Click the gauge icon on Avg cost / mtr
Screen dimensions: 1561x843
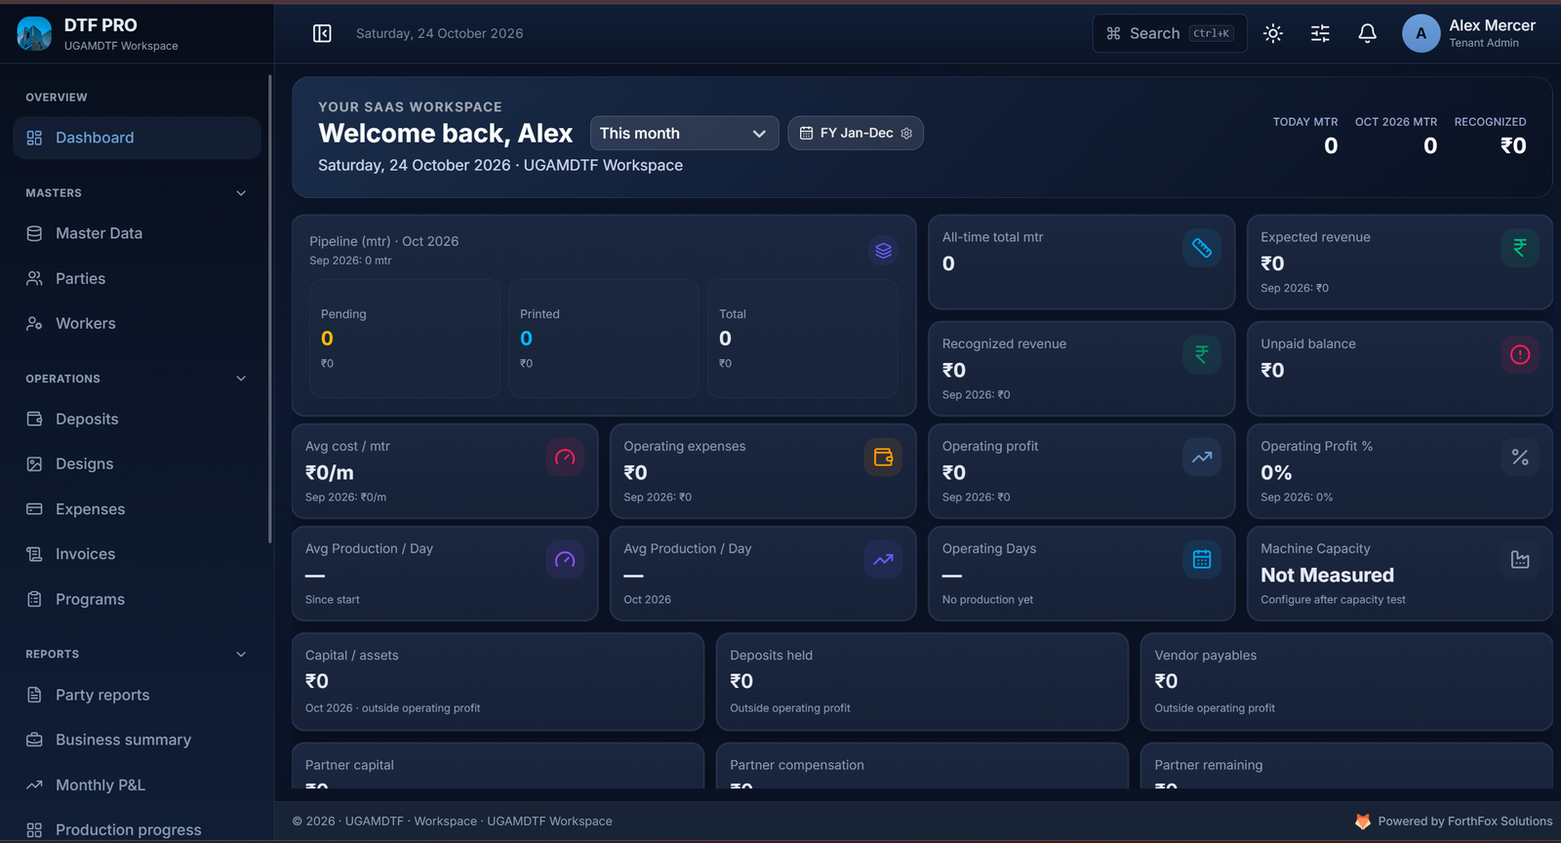click(x=565, y=458)
